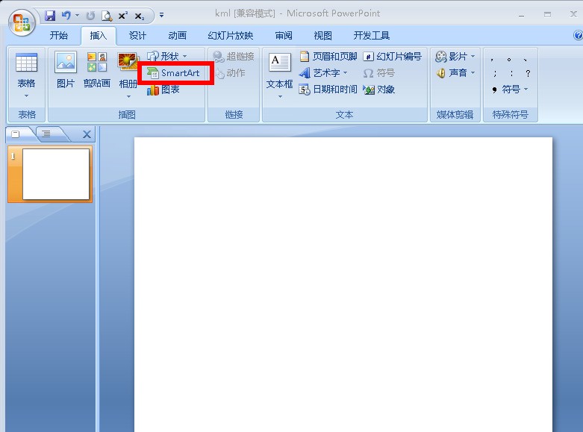
Task: Open the undo history dropdown arrow
Action: pos(78,16)
